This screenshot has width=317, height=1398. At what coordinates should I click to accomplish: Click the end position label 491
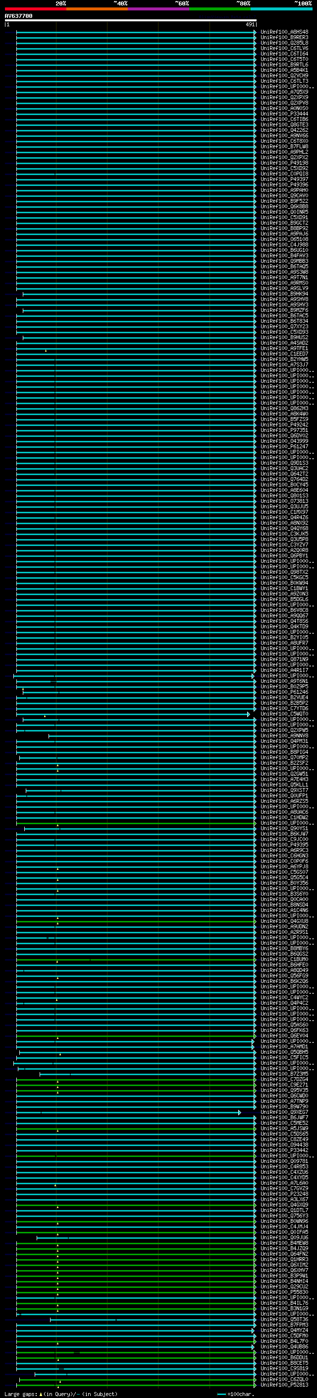pos(250,24)
